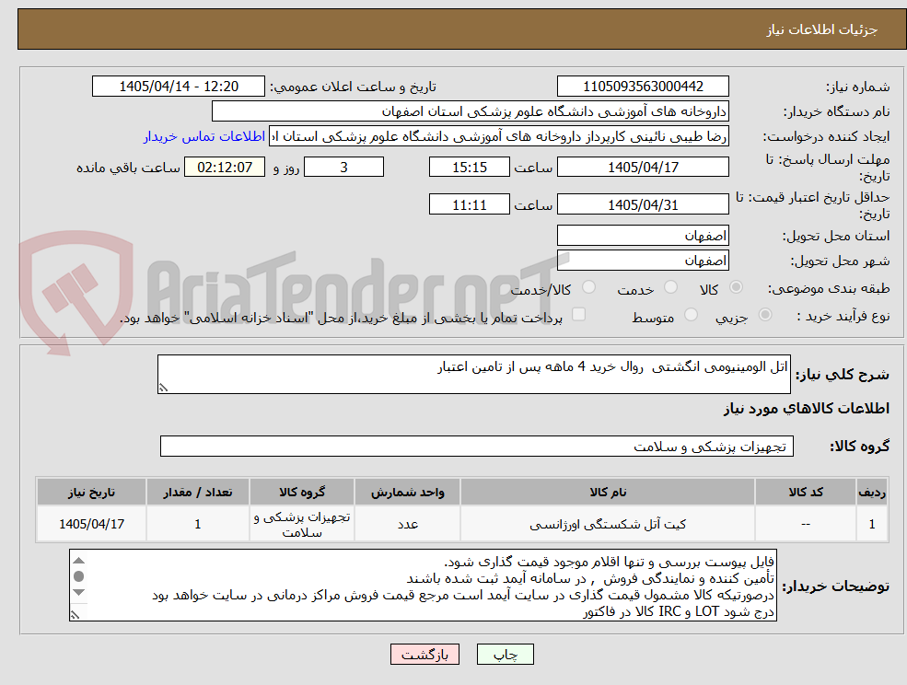Click the item code cell showing --
Viewport: 907px width, 685px height.
[805, 524]
